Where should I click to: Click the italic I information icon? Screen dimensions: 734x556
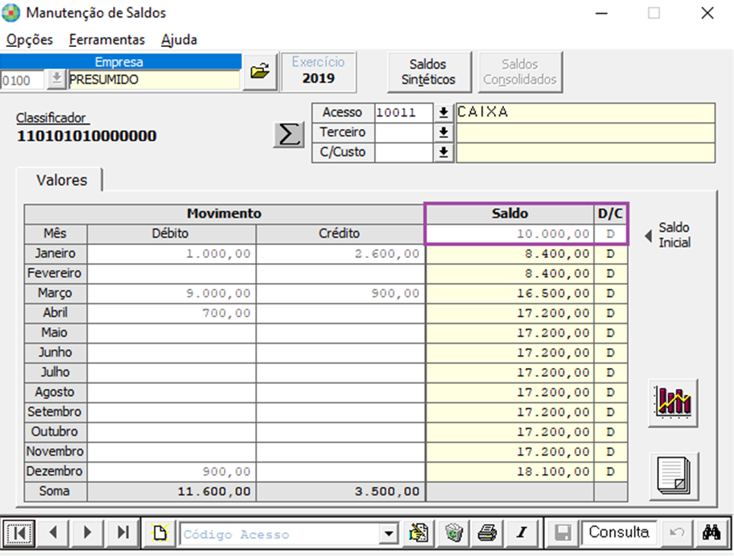coord(521,532)
